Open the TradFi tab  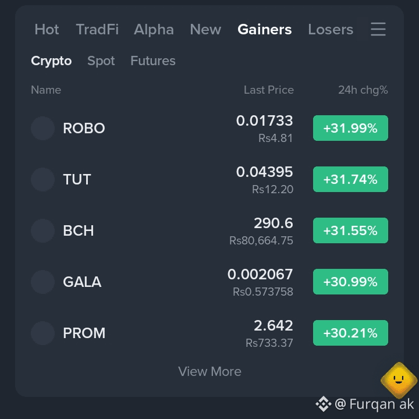point(97,30)
